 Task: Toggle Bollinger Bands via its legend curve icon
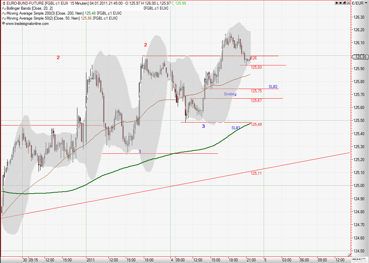[4, 9]
